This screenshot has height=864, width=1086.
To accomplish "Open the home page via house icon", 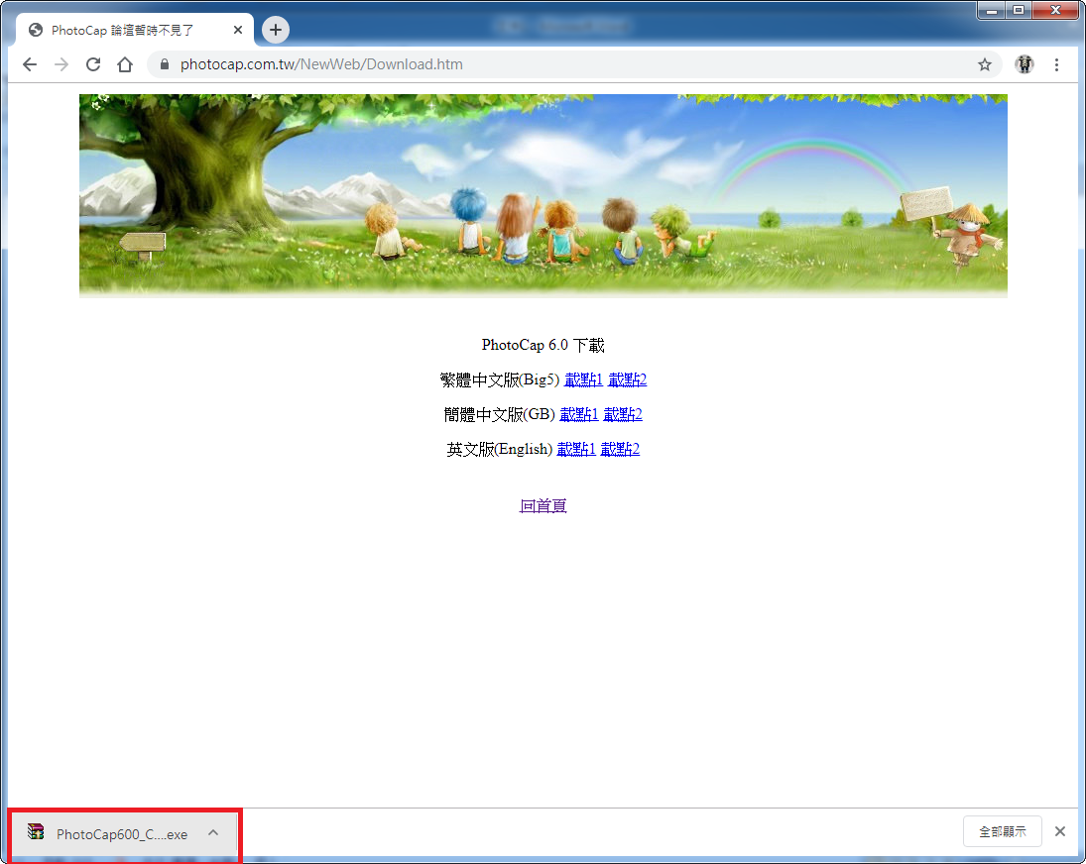I will click(125, 64).
